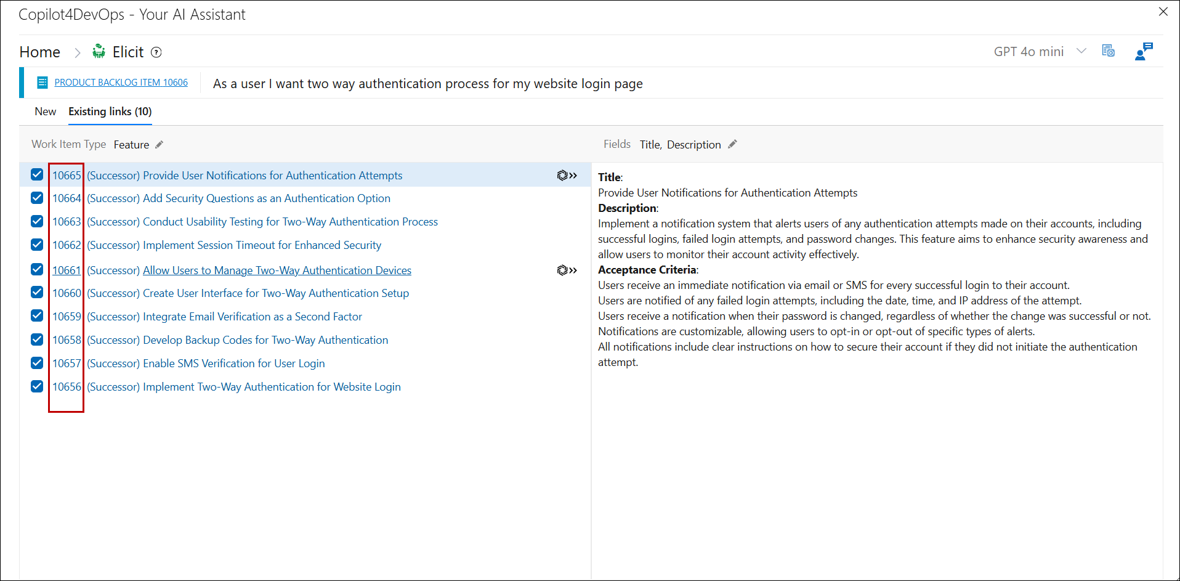Screen dimensions: 1180x581
Task: Open work item ID 10660 link
Action: (x=67, y=293)
